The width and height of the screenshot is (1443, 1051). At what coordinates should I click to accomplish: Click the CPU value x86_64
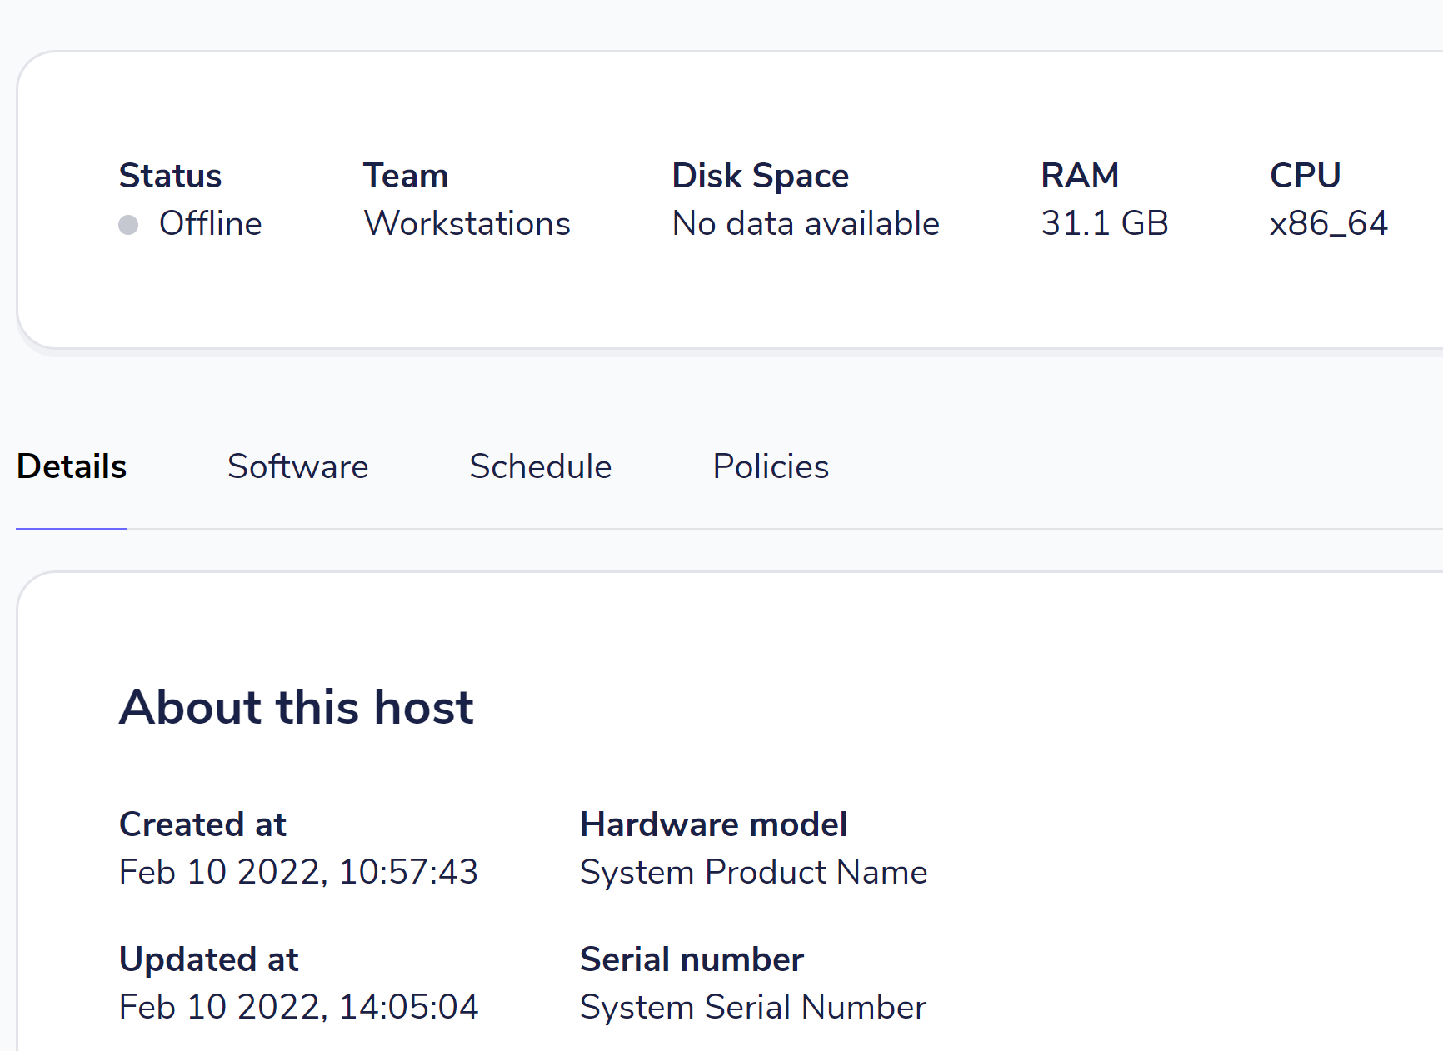point(1328,224)
